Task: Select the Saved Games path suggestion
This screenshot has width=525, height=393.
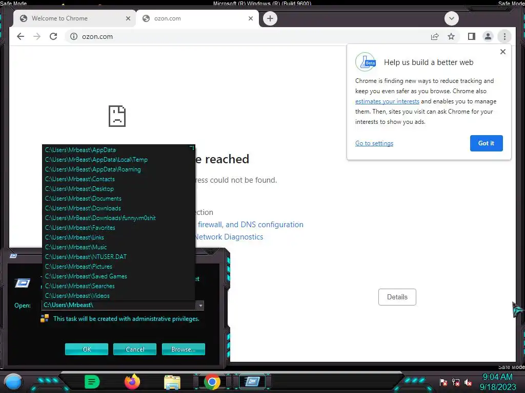Action: 118,276
